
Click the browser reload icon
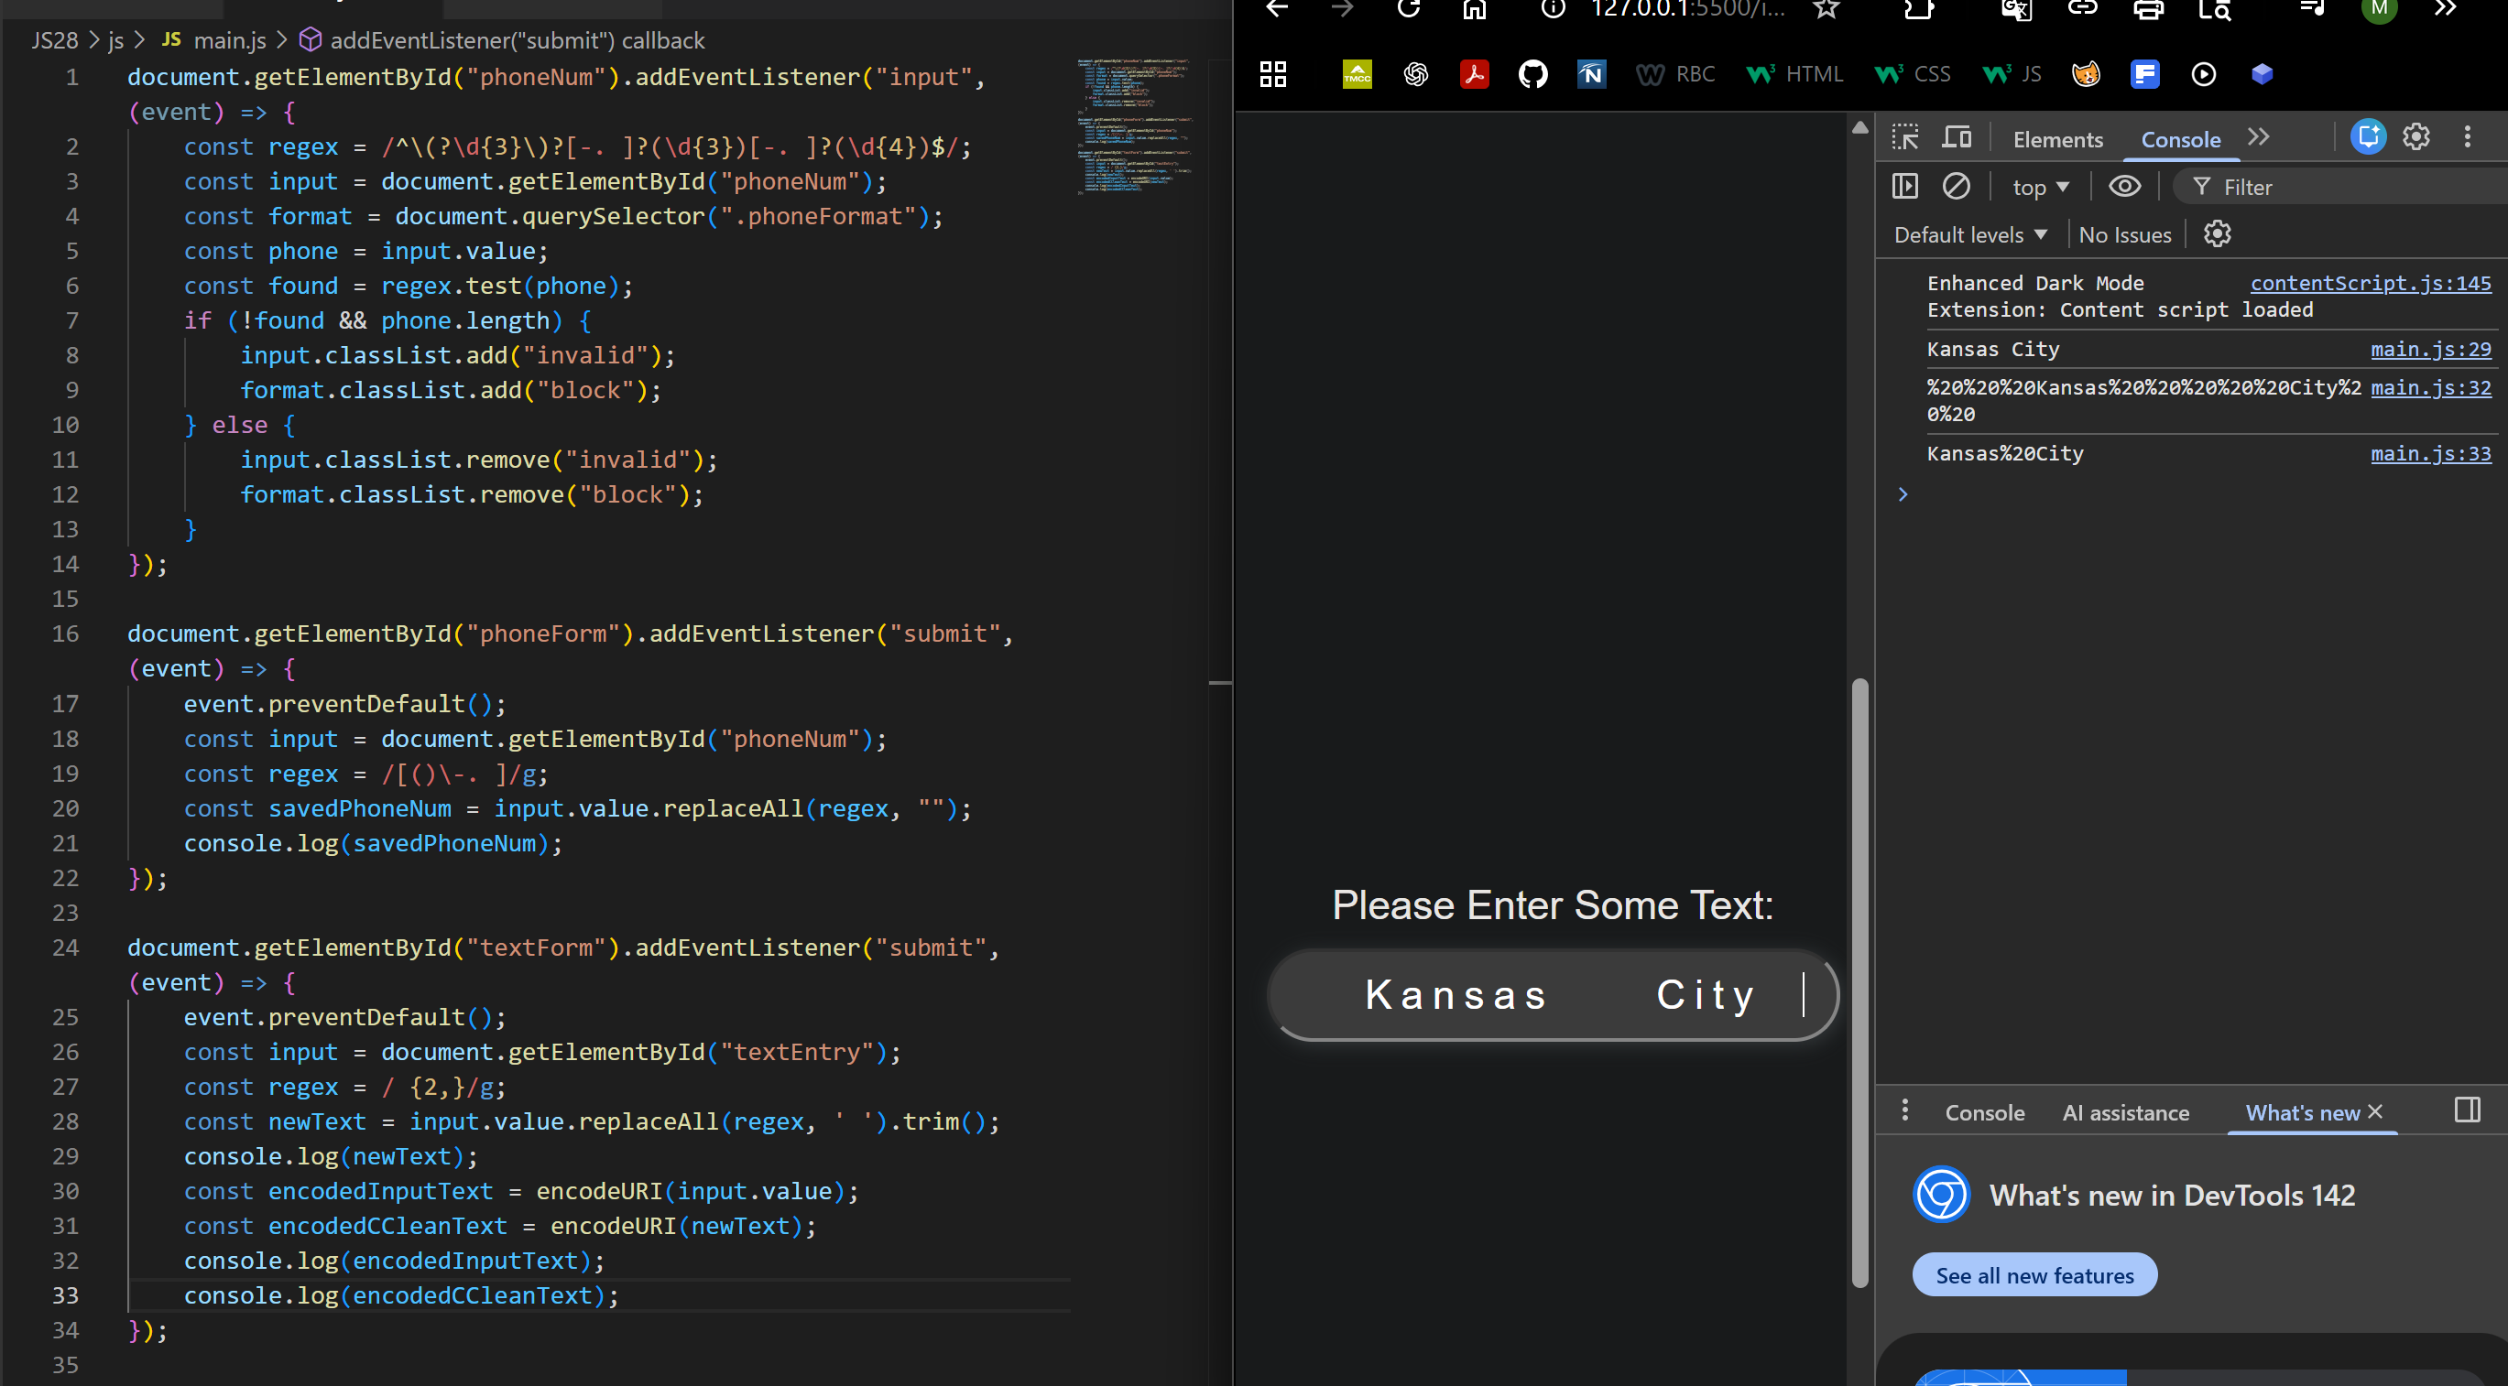1409,9
